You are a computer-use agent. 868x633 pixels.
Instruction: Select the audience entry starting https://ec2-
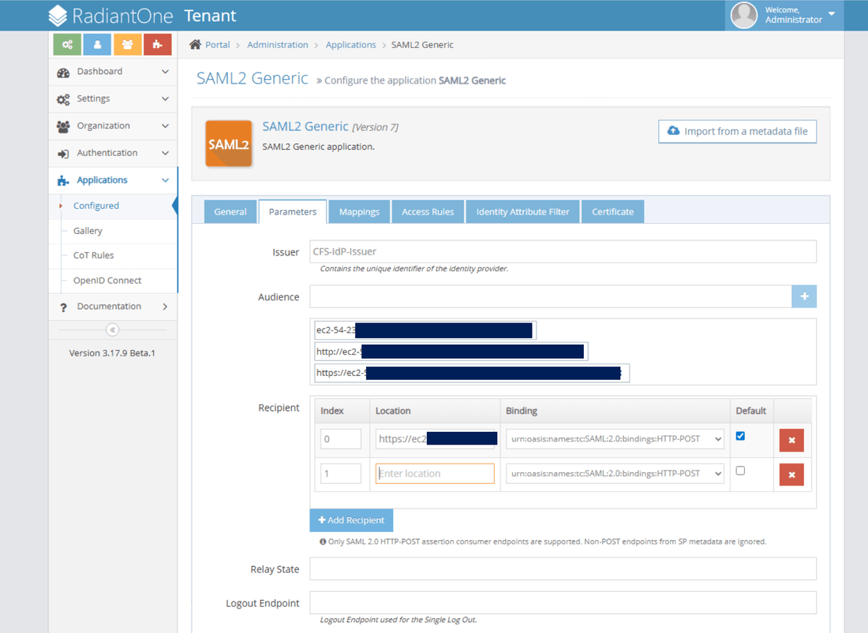(x=472, y=373)
